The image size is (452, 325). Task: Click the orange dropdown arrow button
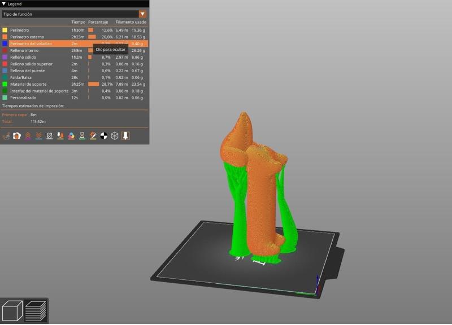[143, 14]
